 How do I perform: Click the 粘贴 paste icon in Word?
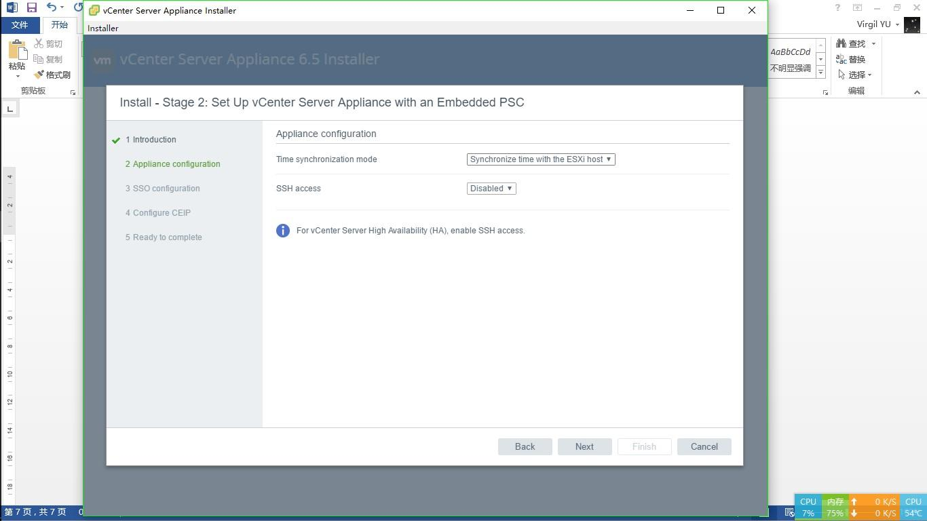click(x=17, y=50)
